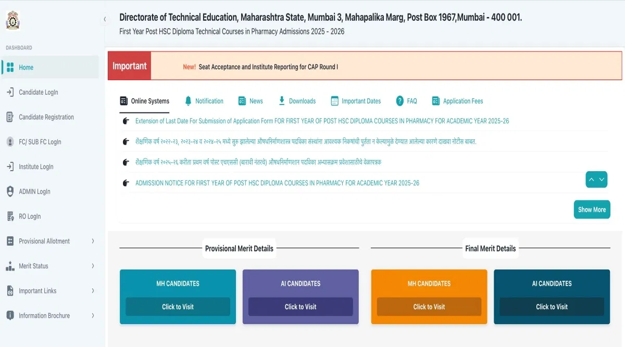Switch to the Downloads tab

[x=297, y=101]
